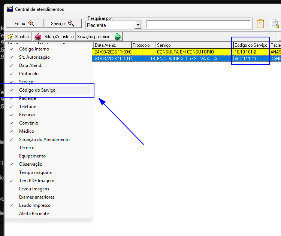Click the search text input field
The height and width of the screenshot is (236, 281).
[199, 24]
